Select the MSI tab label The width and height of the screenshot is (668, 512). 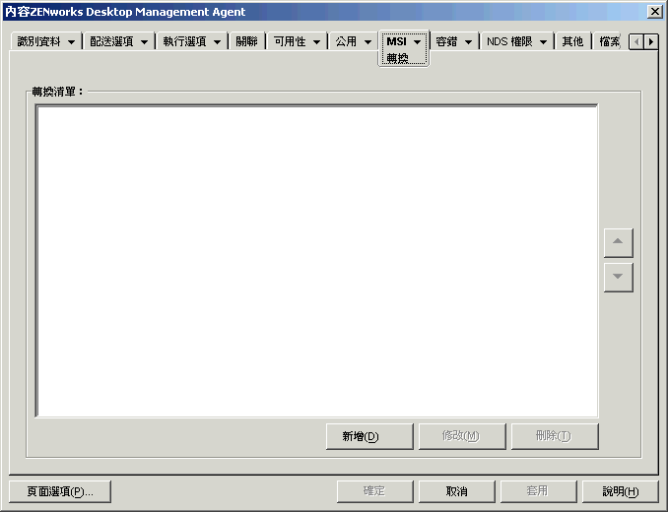[x=397, y=41]
